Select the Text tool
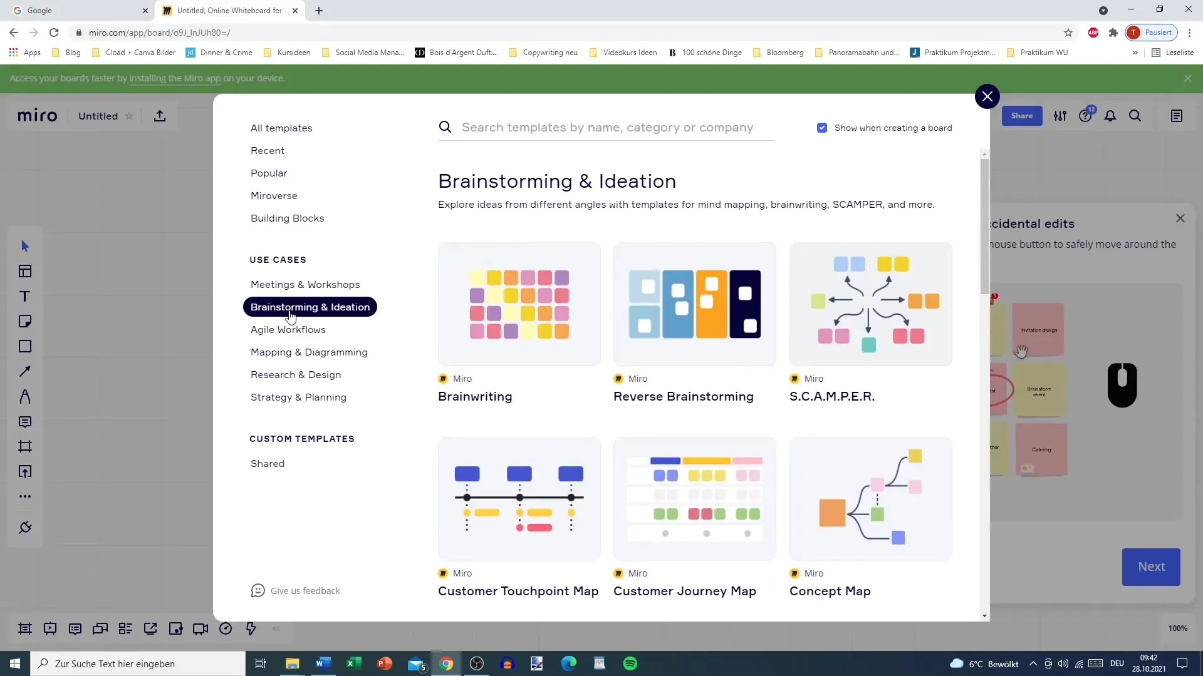Screen dimensions: 1203x676 click(x=25, y=296)
